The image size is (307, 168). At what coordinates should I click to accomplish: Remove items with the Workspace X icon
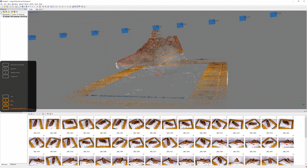17,12
